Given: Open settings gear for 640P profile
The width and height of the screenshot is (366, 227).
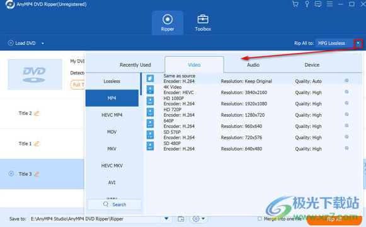Looking at the screenshot, I should (346, 125).
